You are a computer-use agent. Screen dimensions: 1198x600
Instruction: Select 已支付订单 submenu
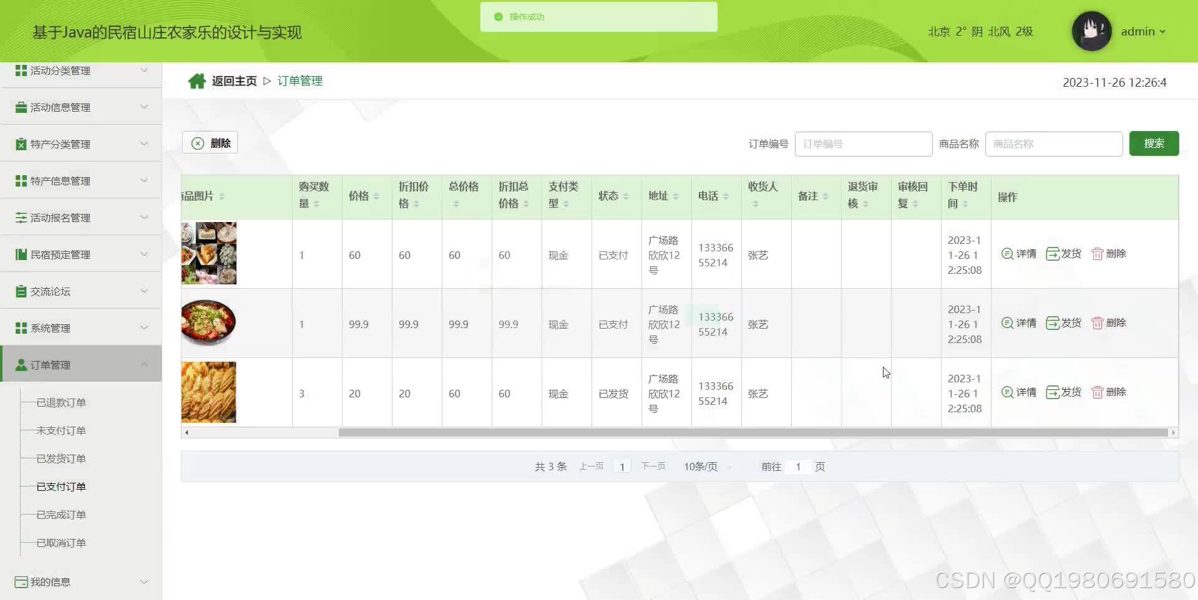[61, 487]
